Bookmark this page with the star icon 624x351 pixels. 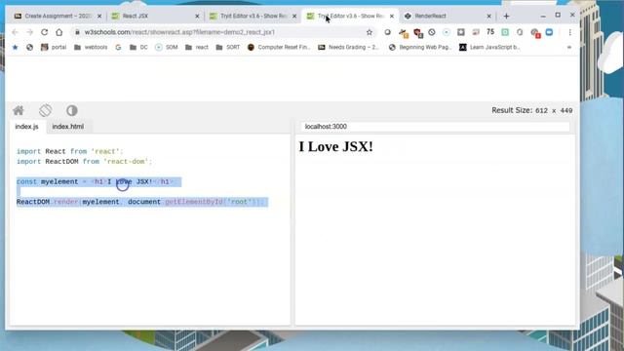(x=370, y=32)
